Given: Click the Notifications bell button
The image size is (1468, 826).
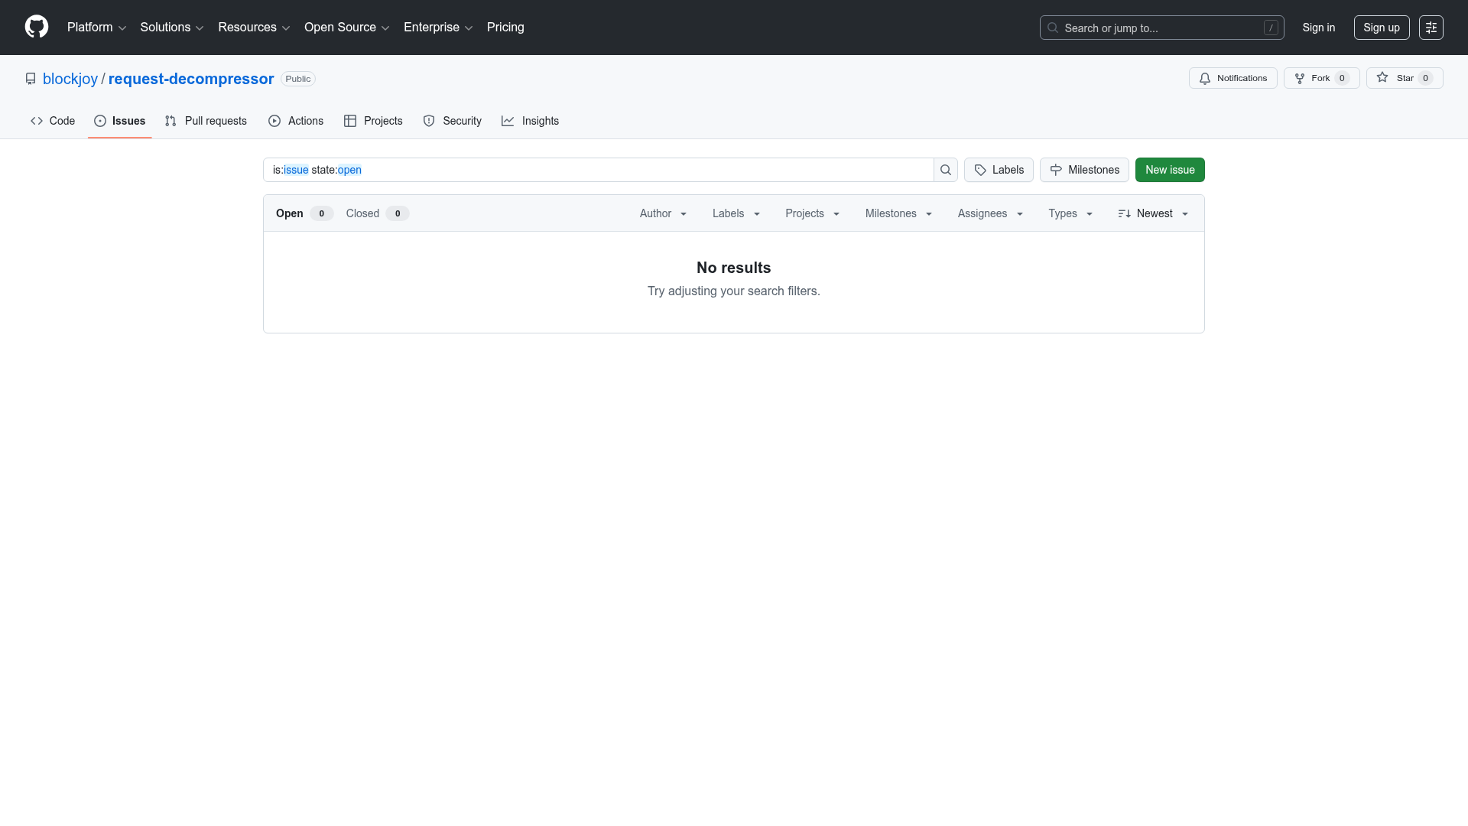Looking at the screenshot, I should click(1233, 78).
